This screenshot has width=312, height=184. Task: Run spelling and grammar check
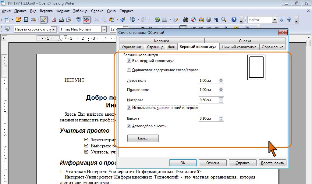click(79, 20)
